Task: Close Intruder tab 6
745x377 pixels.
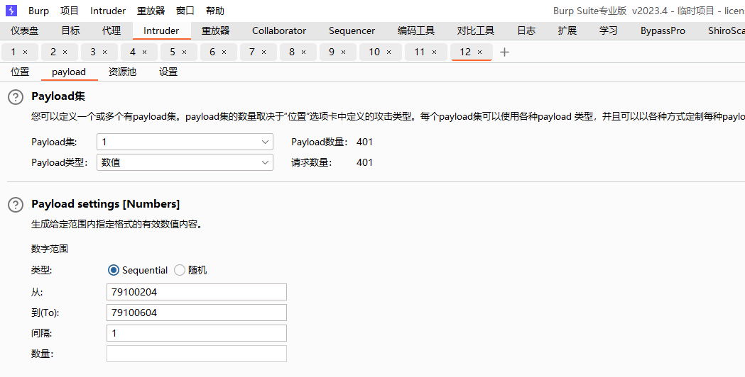Action: coord(224,52)
